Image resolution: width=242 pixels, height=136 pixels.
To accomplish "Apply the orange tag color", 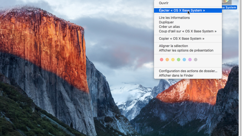I will 167,60.
